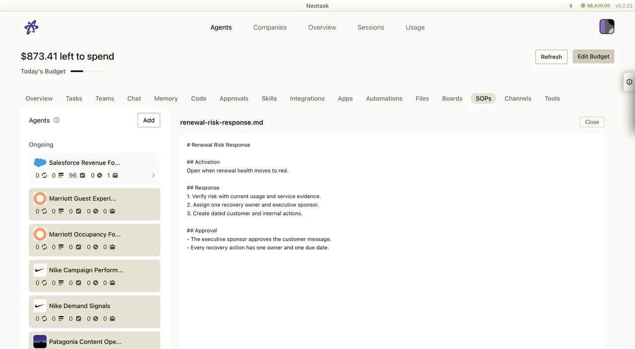
Task: Click the v0.2.22 version label
Action: (x=623, y=6)
